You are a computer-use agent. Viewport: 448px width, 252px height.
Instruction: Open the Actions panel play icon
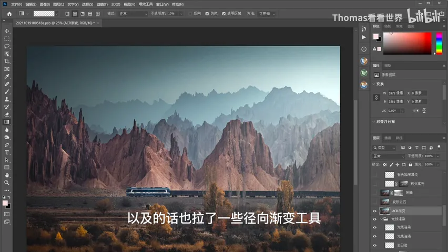(364, 37)
